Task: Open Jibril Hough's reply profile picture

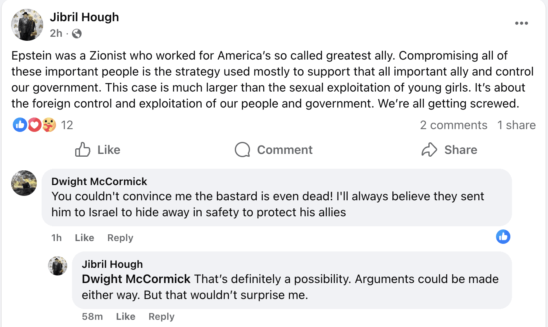Action: [58, 266]
